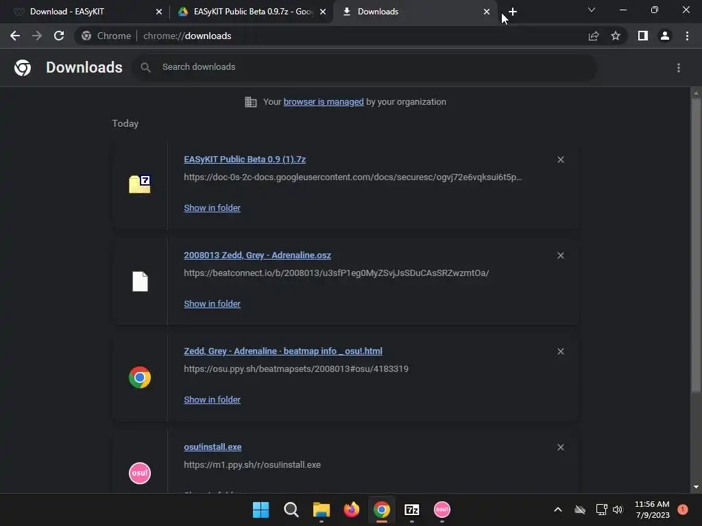Open the EASyKIT Public Beta 0.9 (1).7z file link
702x526 pixels.
245,159
